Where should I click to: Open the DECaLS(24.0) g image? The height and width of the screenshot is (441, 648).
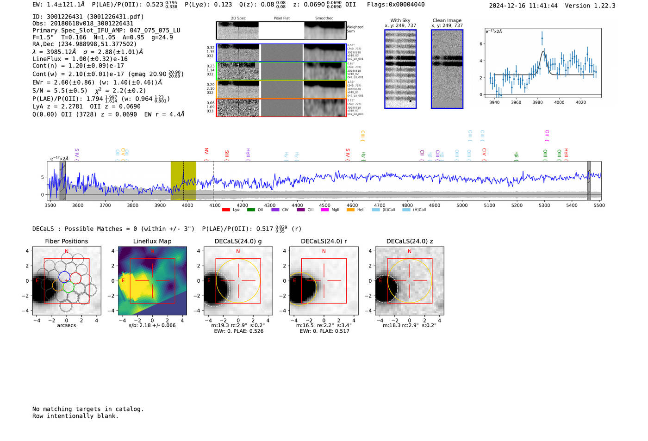[238, 281]
